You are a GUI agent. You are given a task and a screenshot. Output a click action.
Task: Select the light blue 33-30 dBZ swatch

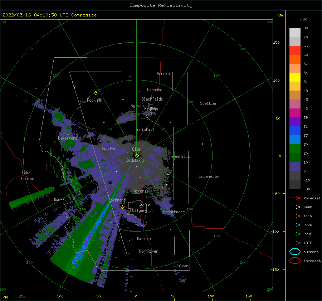[x=295, y=140]
